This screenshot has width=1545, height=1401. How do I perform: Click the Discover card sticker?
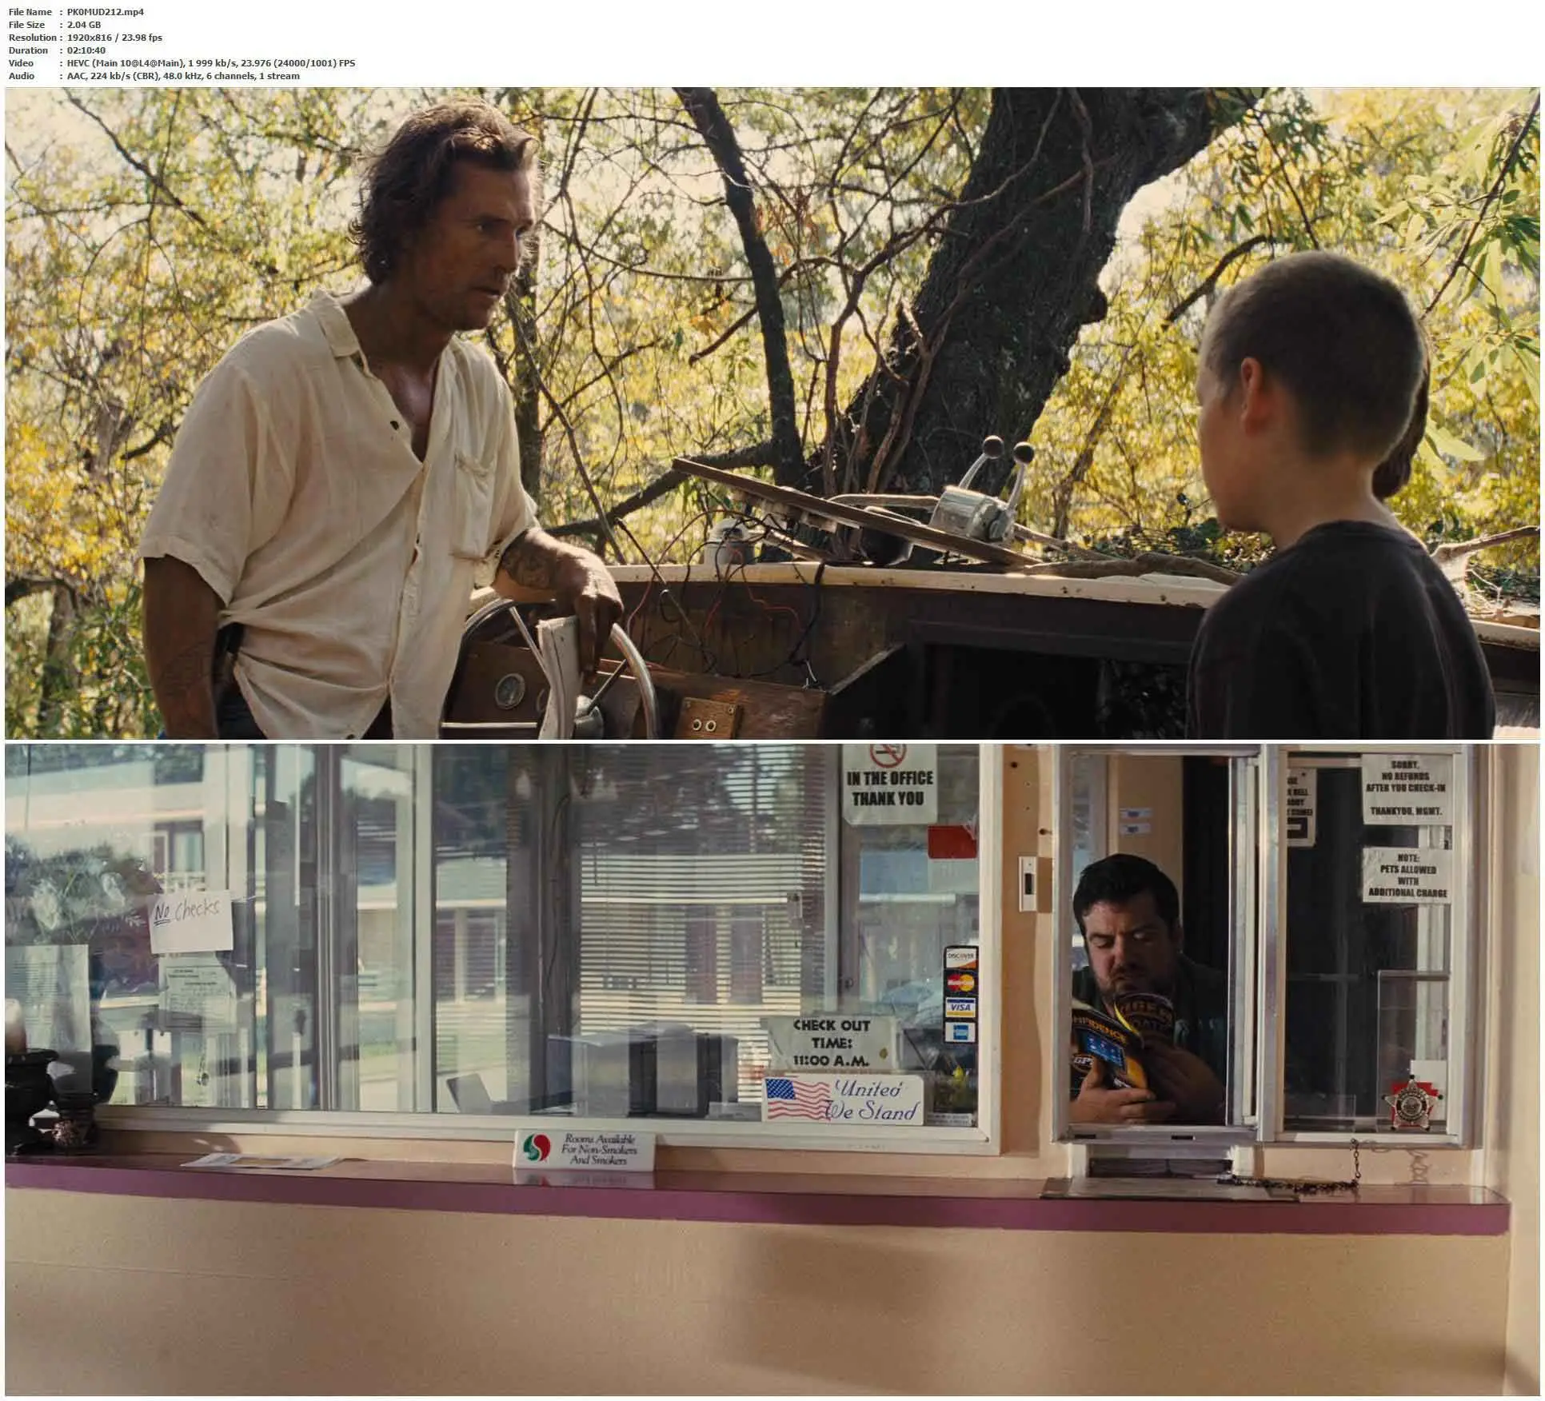960,957
